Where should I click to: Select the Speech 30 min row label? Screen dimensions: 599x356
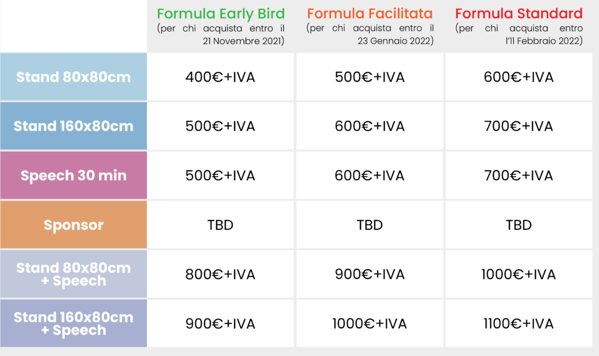pos(74,176)
